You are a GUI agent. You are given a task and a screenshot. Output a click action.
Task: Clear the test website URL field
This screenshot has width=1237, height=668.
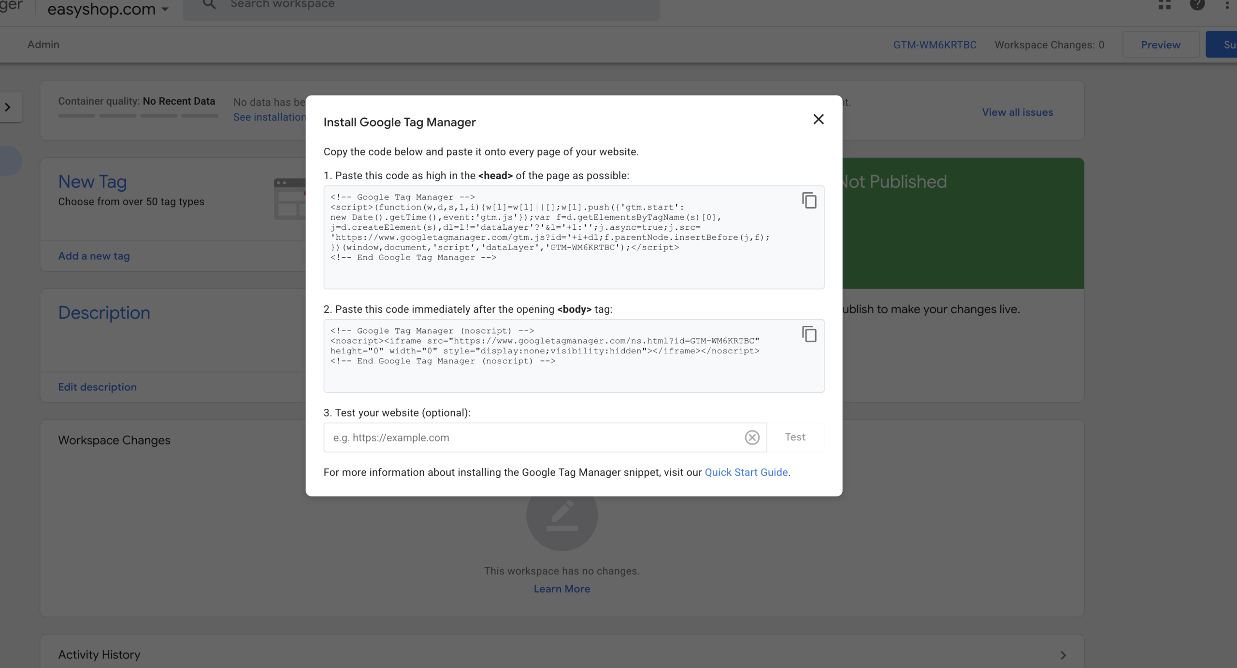pos(752,437)
